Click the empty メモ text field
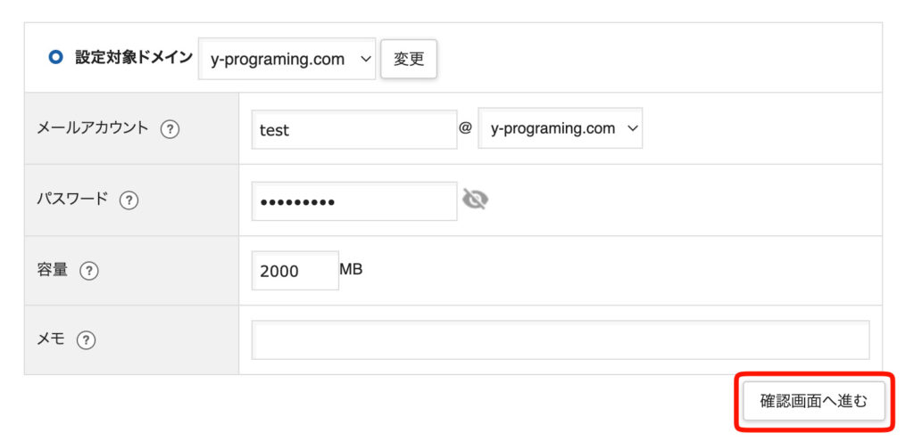Viewport: 914px width, 441px height. pyautogui.click(x=560, y=339)
